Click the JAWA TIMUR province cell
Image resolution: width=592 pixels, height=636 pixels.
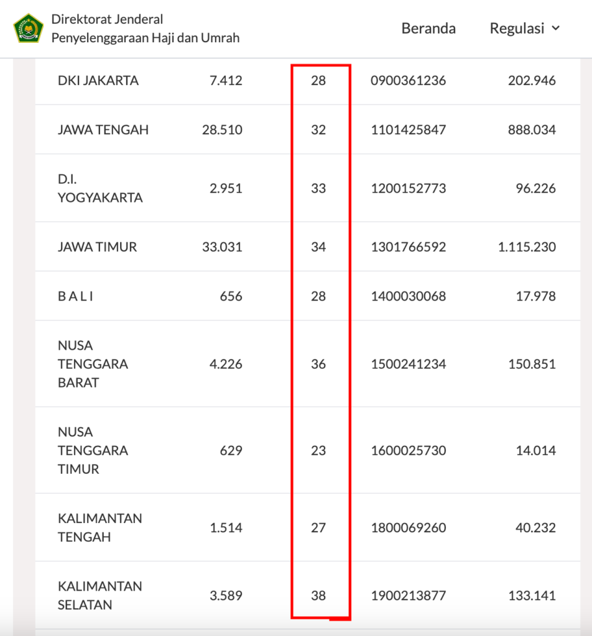pyautogui.click(x=97, y=247)
